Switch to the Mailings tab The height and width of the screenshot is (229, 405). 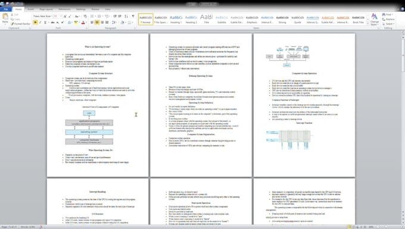click(x=81, y=10)
